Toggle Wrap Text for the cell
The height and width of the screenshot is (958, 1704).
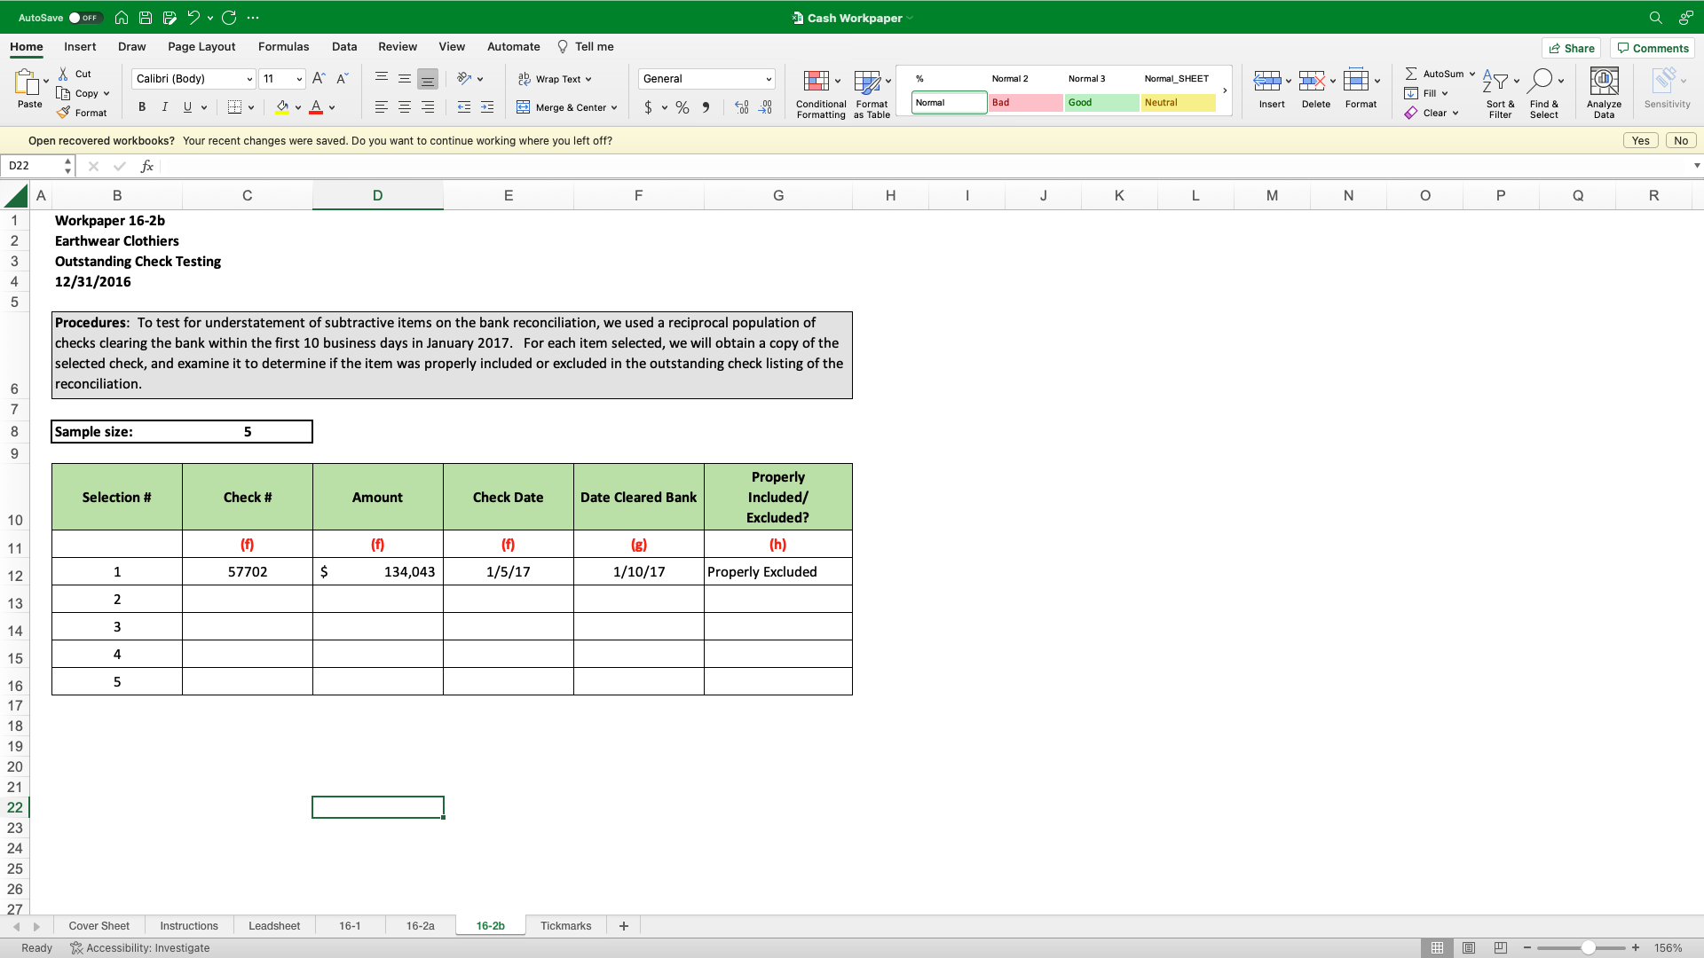(x=555, y=79)
